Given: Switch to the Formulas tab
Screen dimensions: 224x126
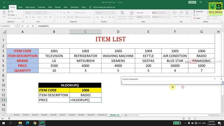Looking at the screenshot, I should [x=41, y=7].
